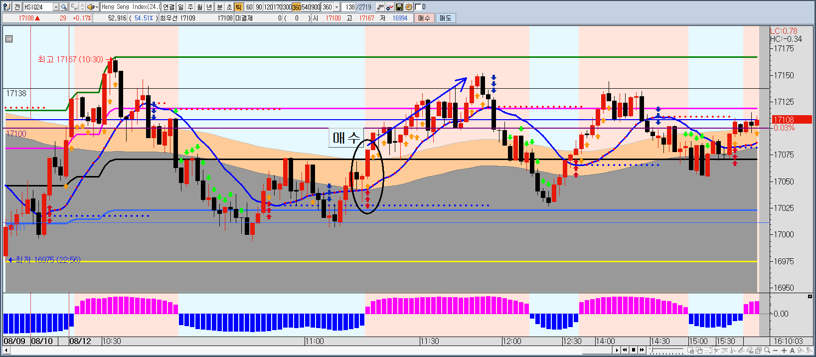The width and height of the screenshot is (816, 357).
Task: Toggle the 분 minute chart period
Action: pos(219,7)
